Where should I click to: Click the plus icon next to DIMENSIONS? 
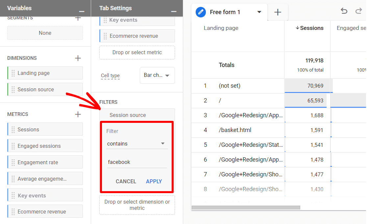click(78, 58)
